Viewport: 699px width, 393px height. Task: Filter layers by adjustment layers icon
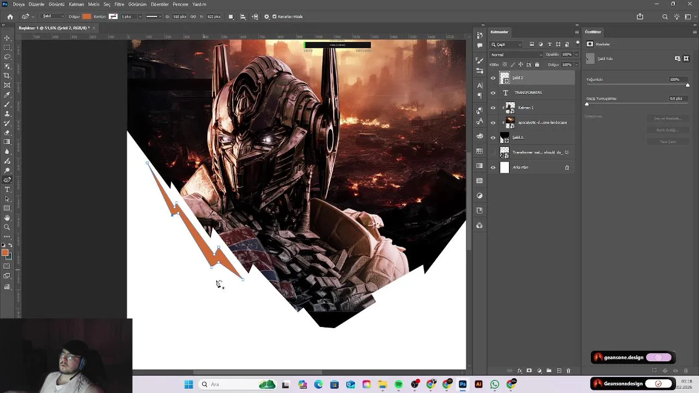541,44
